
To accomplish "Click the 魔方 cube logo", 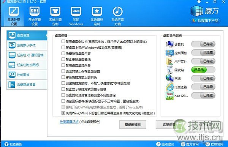I will pos(197,11).
